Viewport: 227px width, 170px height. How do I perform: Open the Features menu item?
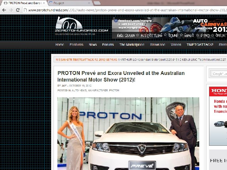(76, 44)
